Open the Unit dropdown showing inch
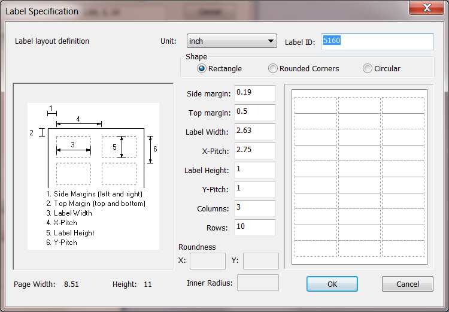The height and width of the screenshot is (312, 449). click(232, 41)
